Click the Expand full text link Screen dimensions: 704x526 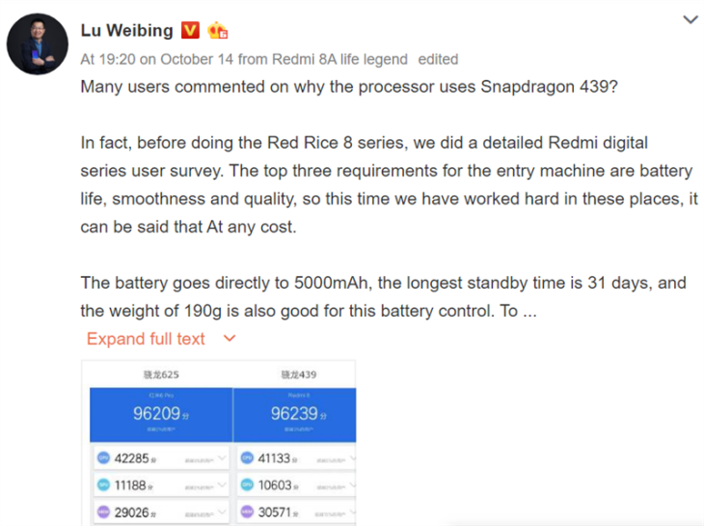146,339
